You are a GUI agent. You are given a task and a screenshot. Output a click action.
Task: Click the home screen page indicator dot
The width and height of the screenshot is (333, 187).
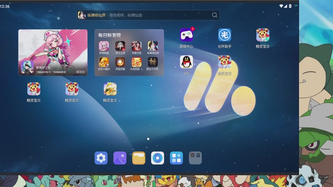point(148,139)
